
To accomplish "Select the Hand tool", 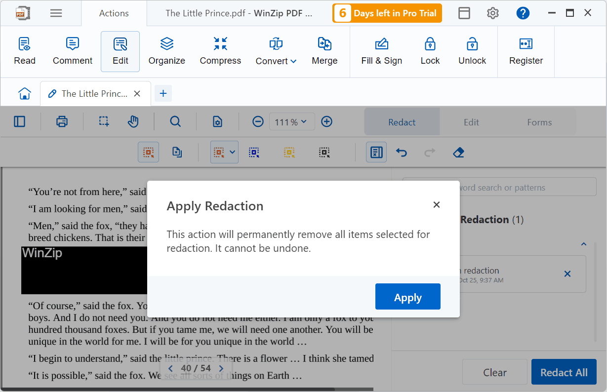I will coord(133,121).
